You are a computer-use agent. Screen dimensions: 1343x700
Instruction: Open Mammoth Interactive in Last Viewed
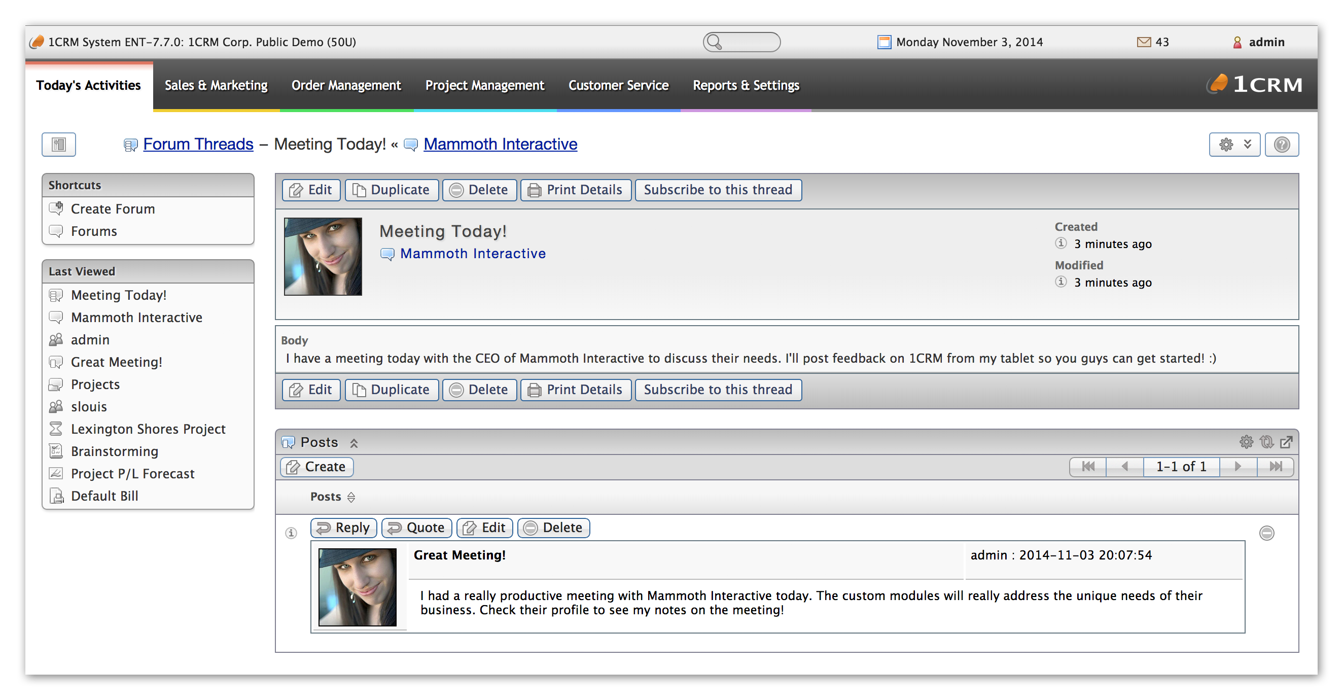(136, 318)
